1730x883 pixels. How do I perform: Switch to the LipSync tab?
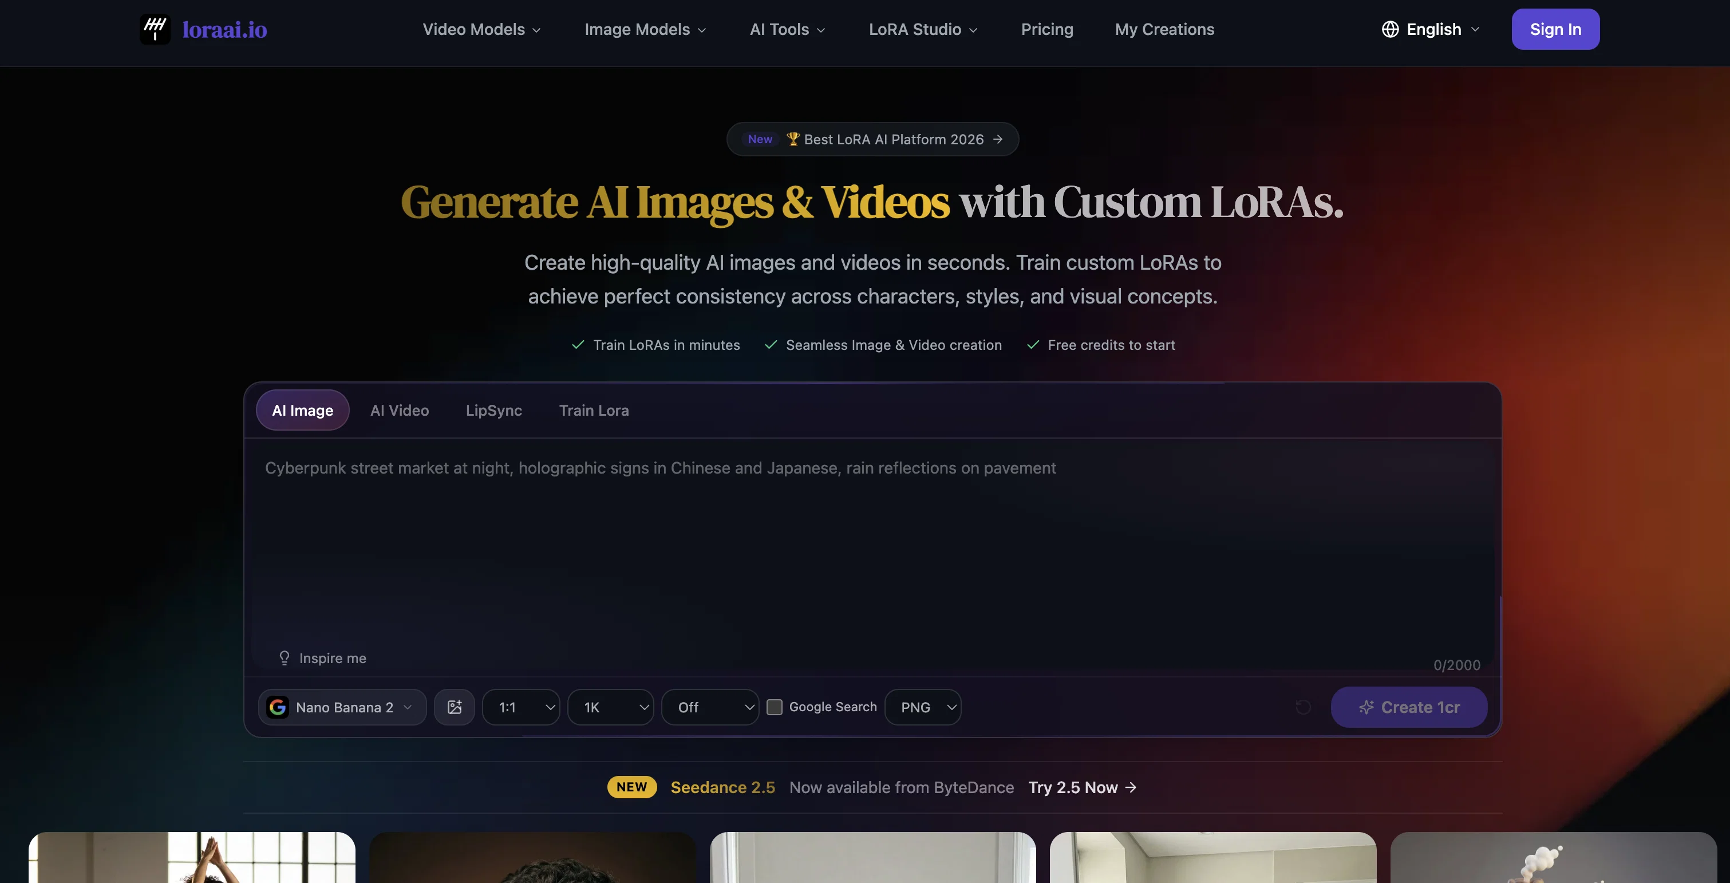(493, 410)
